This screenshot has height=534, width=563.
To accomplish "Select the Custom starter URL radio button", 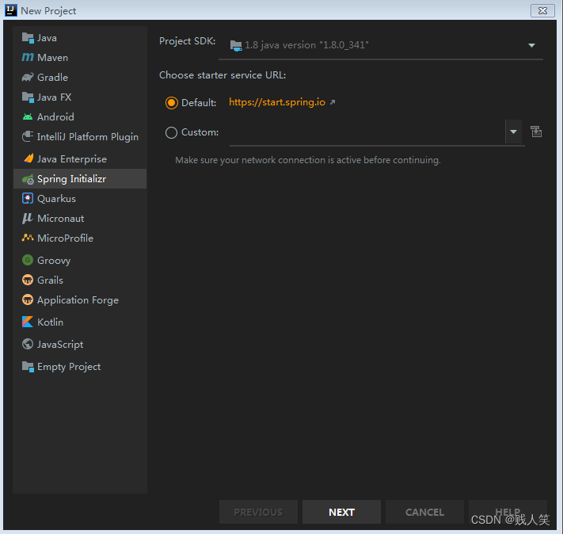I will 171,132.
